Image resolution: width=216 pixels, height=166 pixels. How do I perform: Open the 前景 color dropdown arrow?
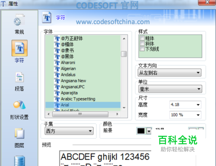(149, 131)
